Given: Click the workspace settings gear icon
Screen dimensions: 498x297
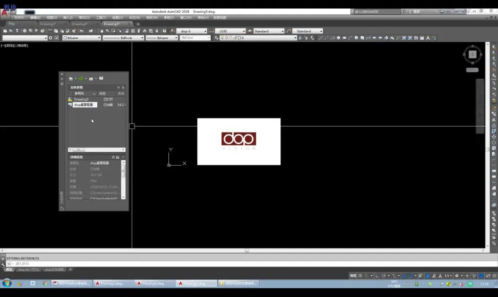Looking at the screenshot, I should [51, 38].
